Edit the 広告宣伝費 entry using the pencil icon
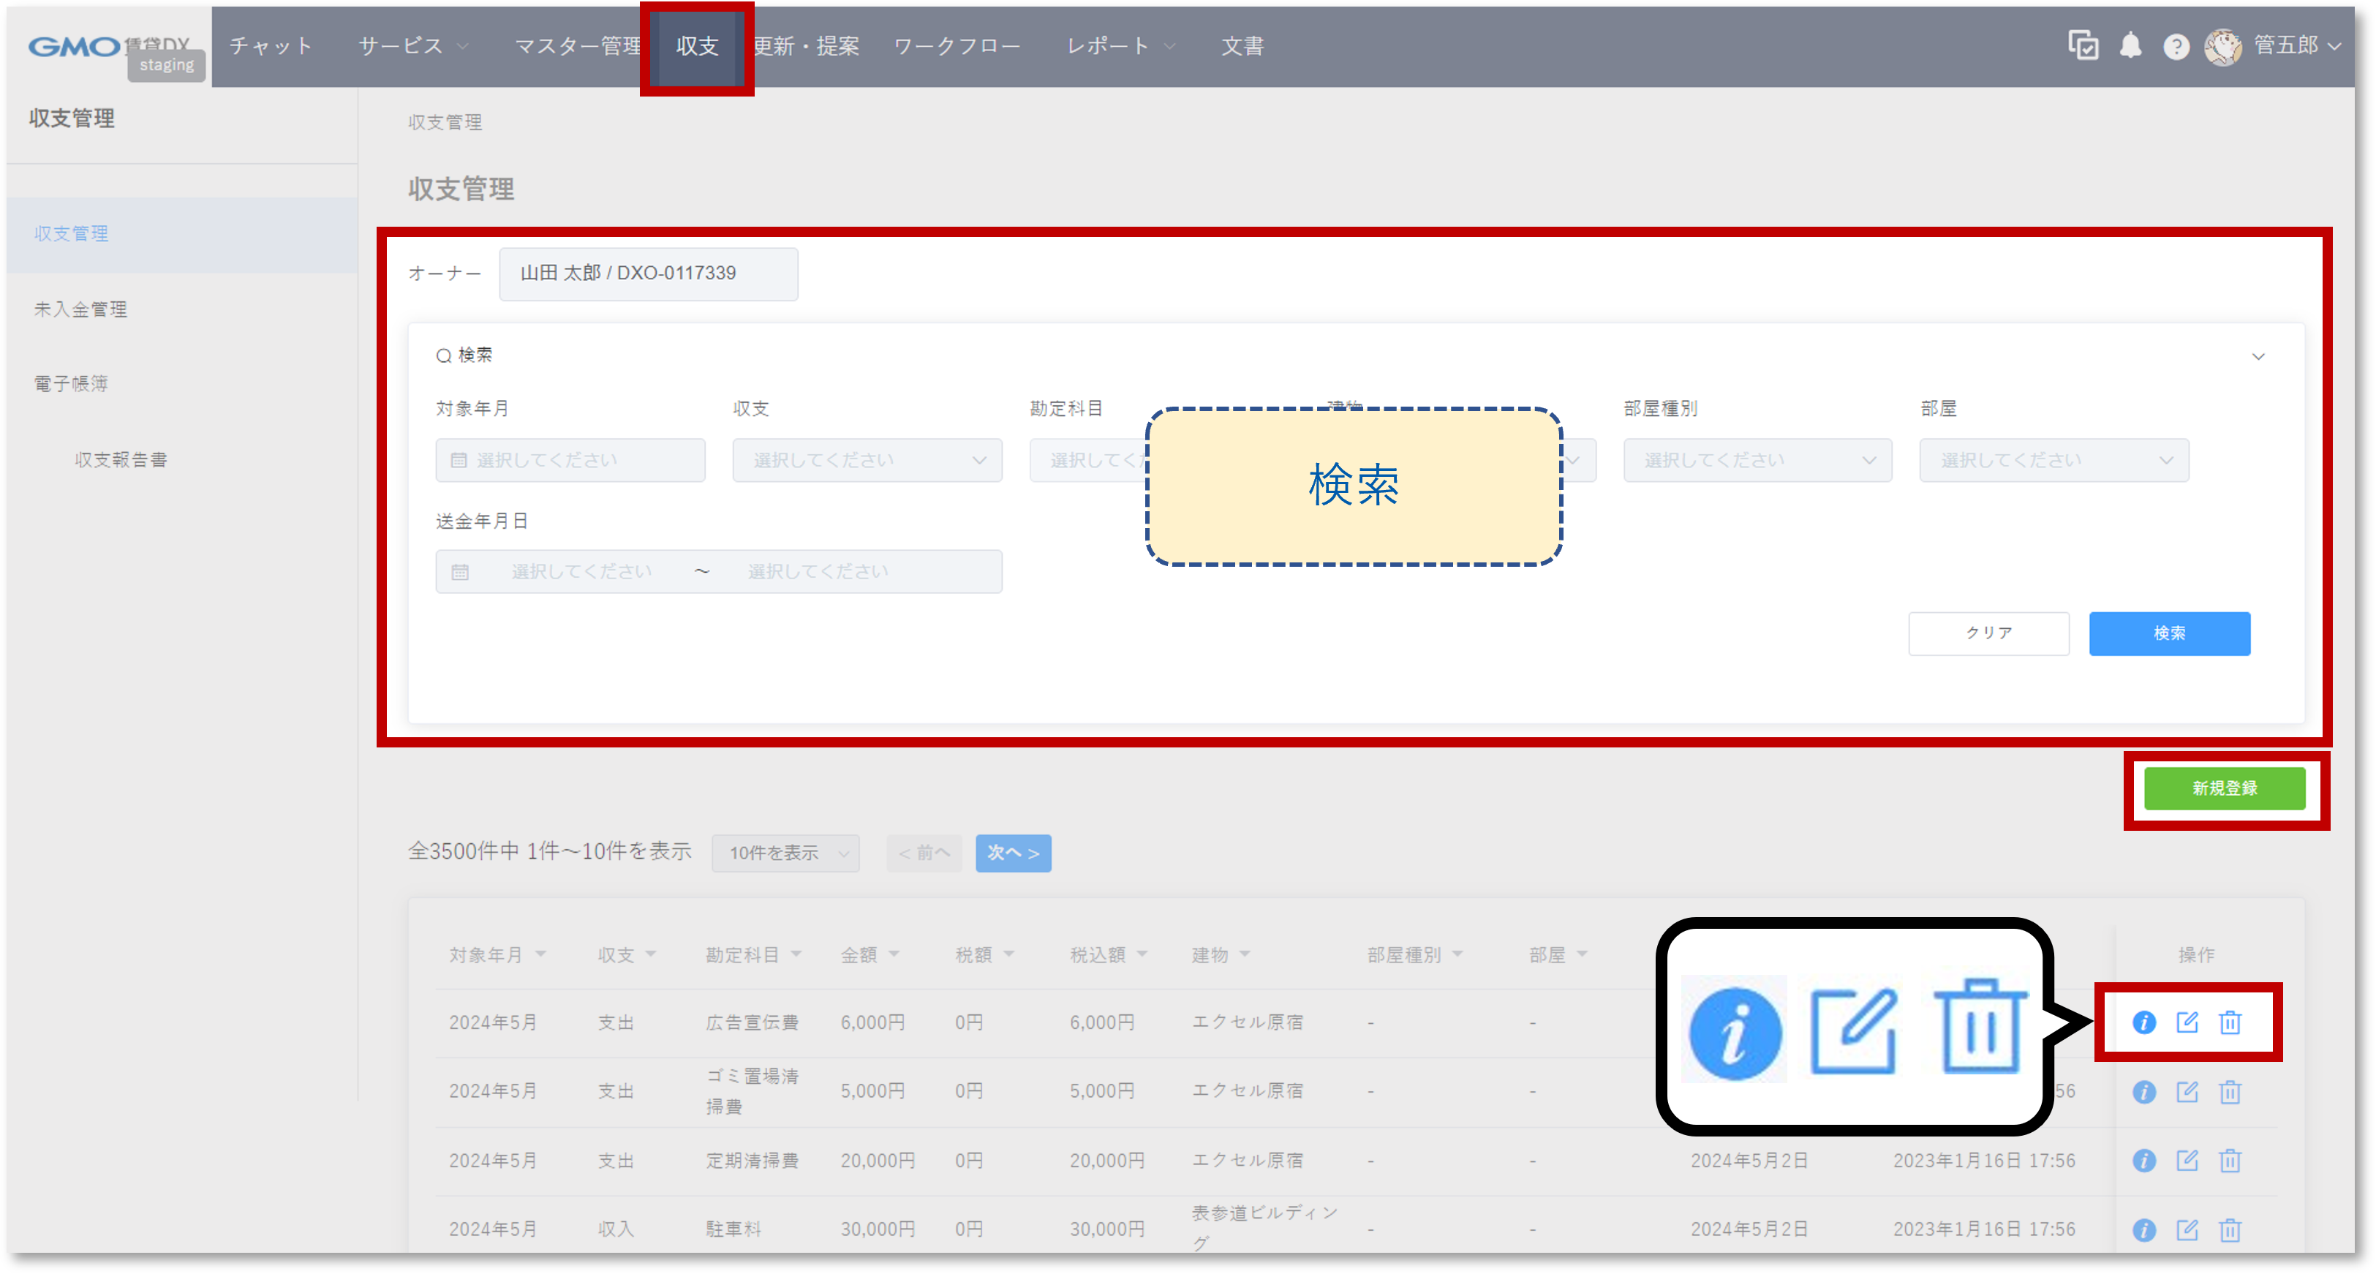This screenshot has height=1274, width=2376. (x=2187, y=1021)
